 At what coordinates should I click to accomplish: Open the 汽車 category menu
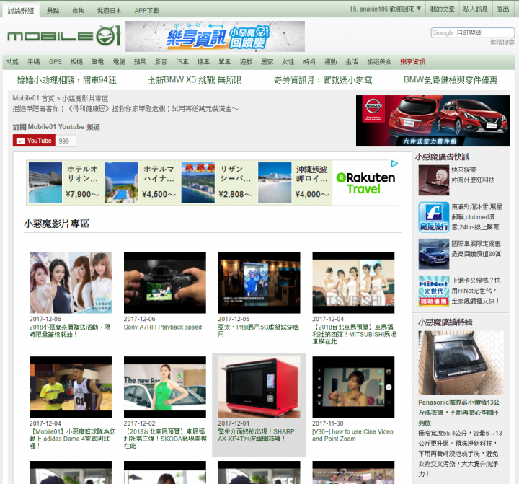(182, 61)
